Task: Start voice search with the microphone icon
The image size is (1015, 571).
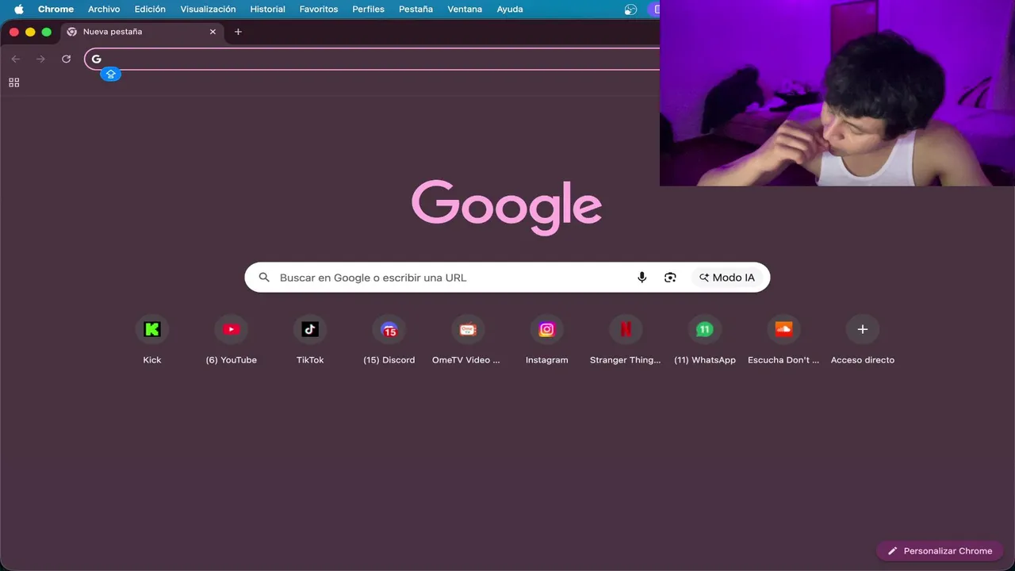Action: 642,278
